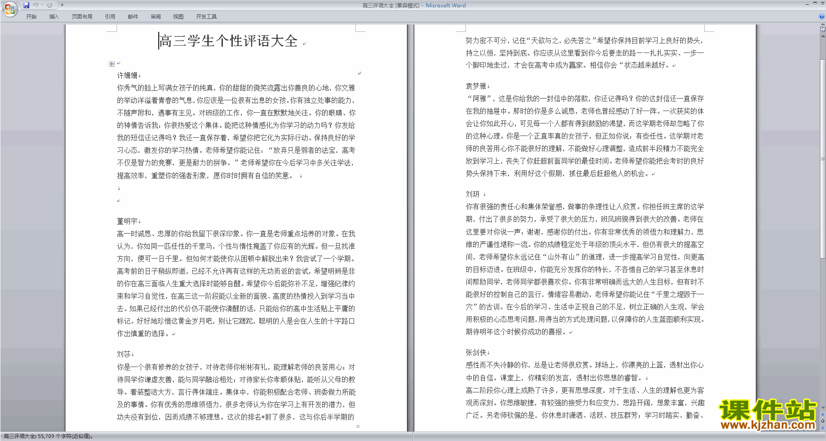The width and height of the screenshot is (826, 441).
Task: Click the name 张剑侠
Action: [x=476, y=352]
